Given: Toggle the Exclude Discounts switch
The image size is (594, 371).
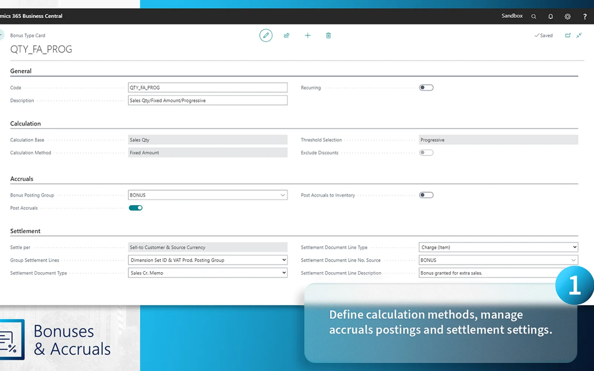Looking at the screenshot, I should point(426,152).
